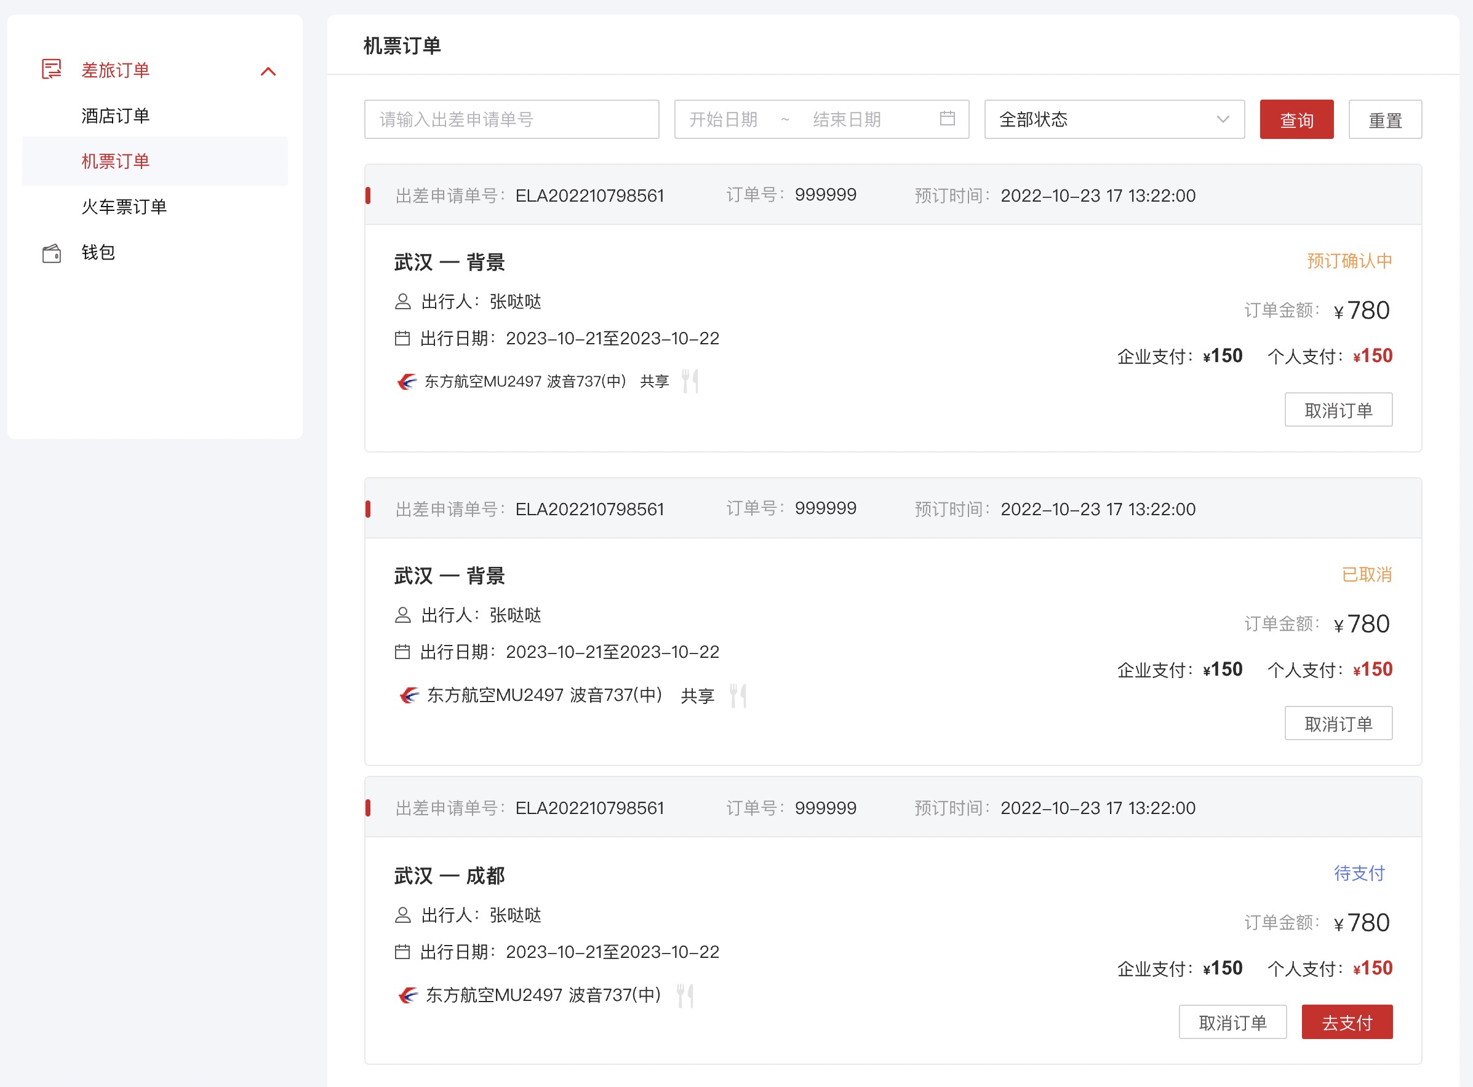The height and width of the screenshot is (1087, 1473).
Task: Click the 重置 button
Action: 1385,120
